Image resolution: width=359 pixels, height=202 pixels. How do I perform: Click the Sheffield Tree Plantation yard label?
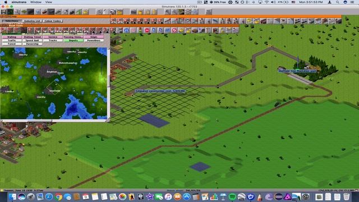297,71
